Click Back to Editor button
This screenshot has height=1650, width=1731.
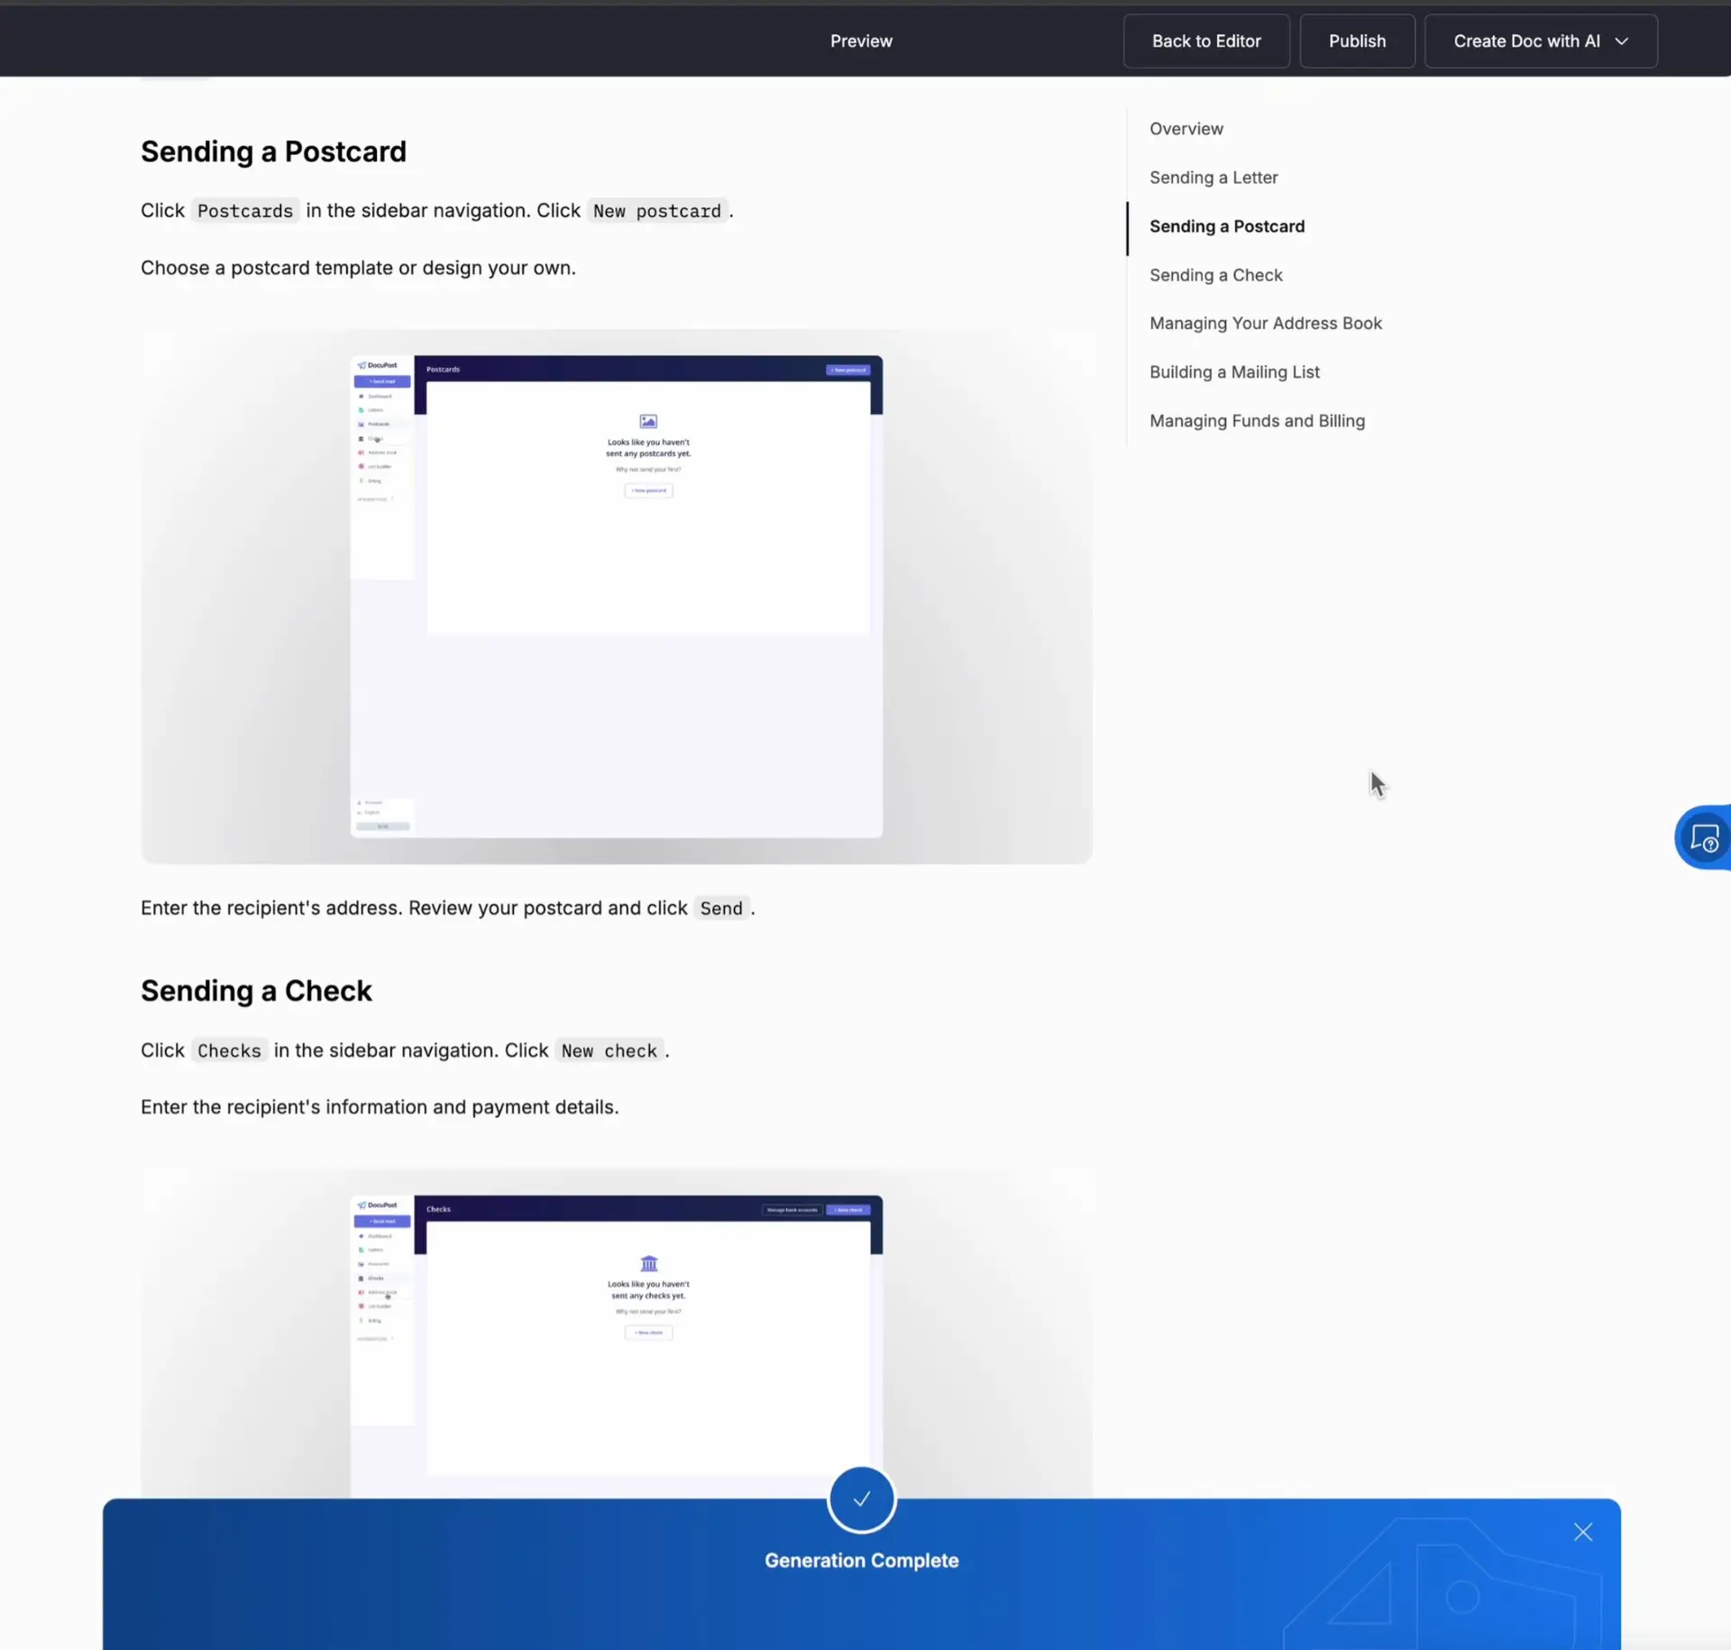tap(1207, 41)
